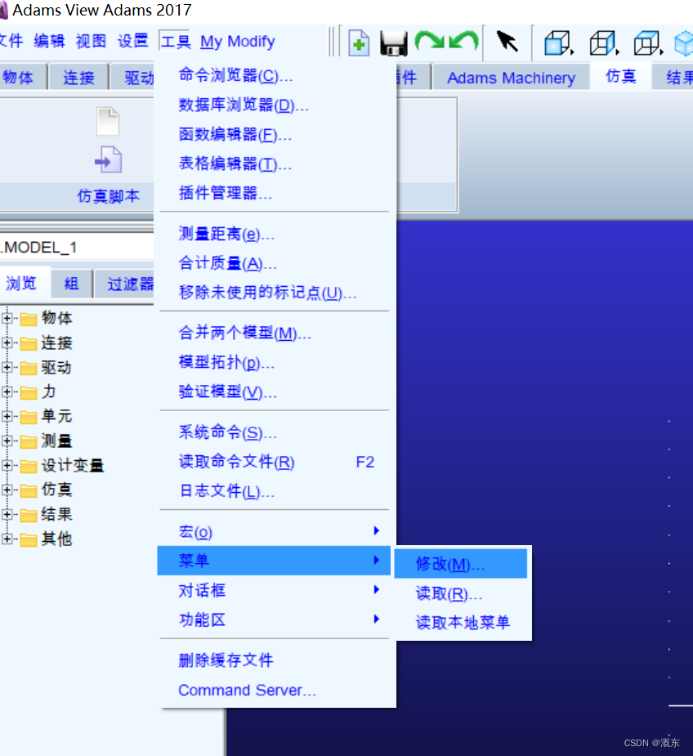Open Command Server from the tools menu
693x756 pixels.
(x=246, y=690)
